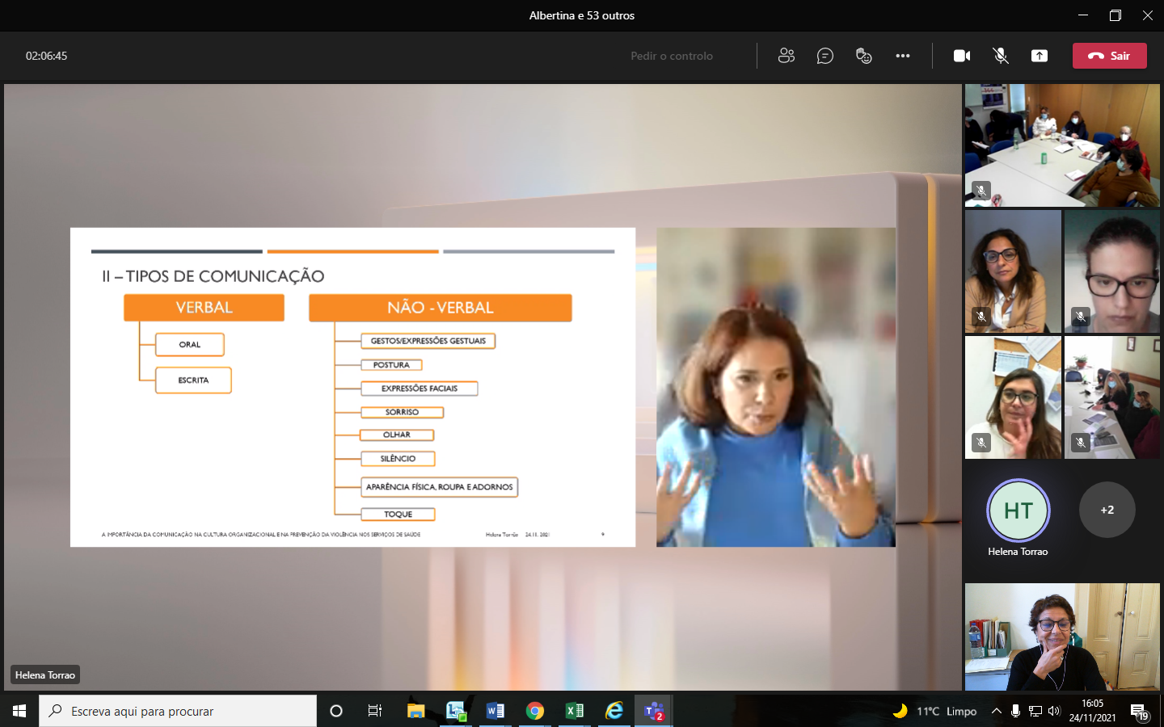Open Cortana from the taskbar
The width and height of the screenshot is (1164, 727).
click(x=336, y=711)
